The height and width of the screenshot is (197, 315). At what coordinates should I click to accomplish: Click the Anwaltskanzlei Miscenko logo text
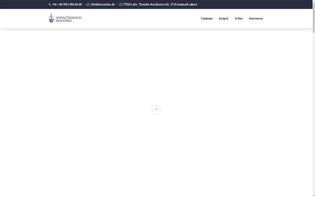(x=69, y=19)
